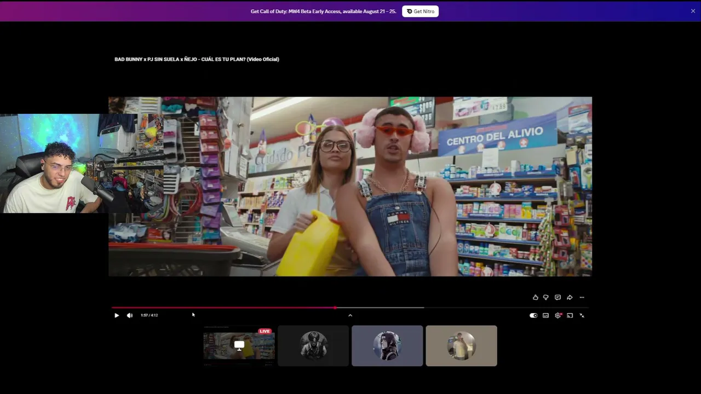Toggle the autoplay switch
This screenshot has height=394, width=701.
click(533, 315)
